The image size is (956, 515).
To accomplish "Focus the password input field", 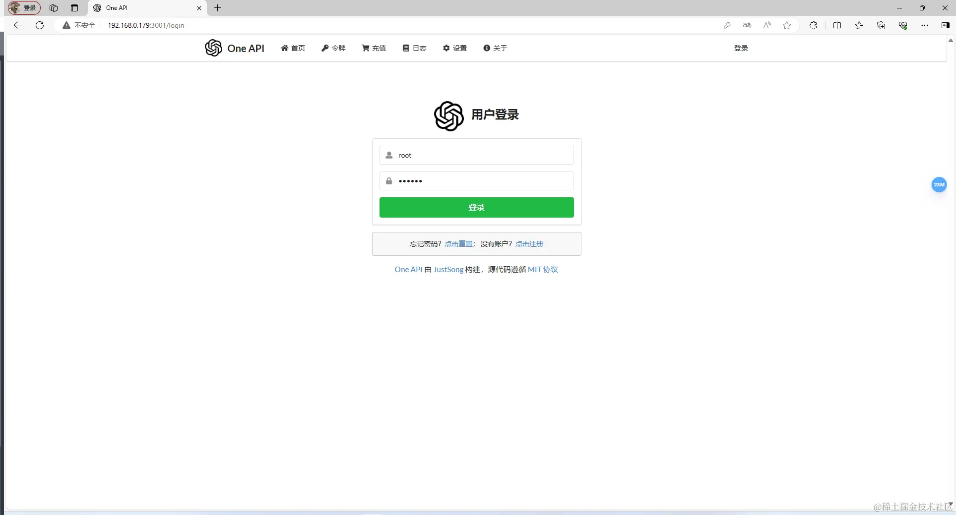I will (476, 181).
